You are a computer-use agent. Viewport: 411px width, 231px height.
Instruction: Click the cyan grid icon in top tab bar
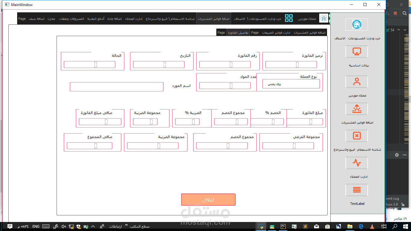(x=289, y=18)
